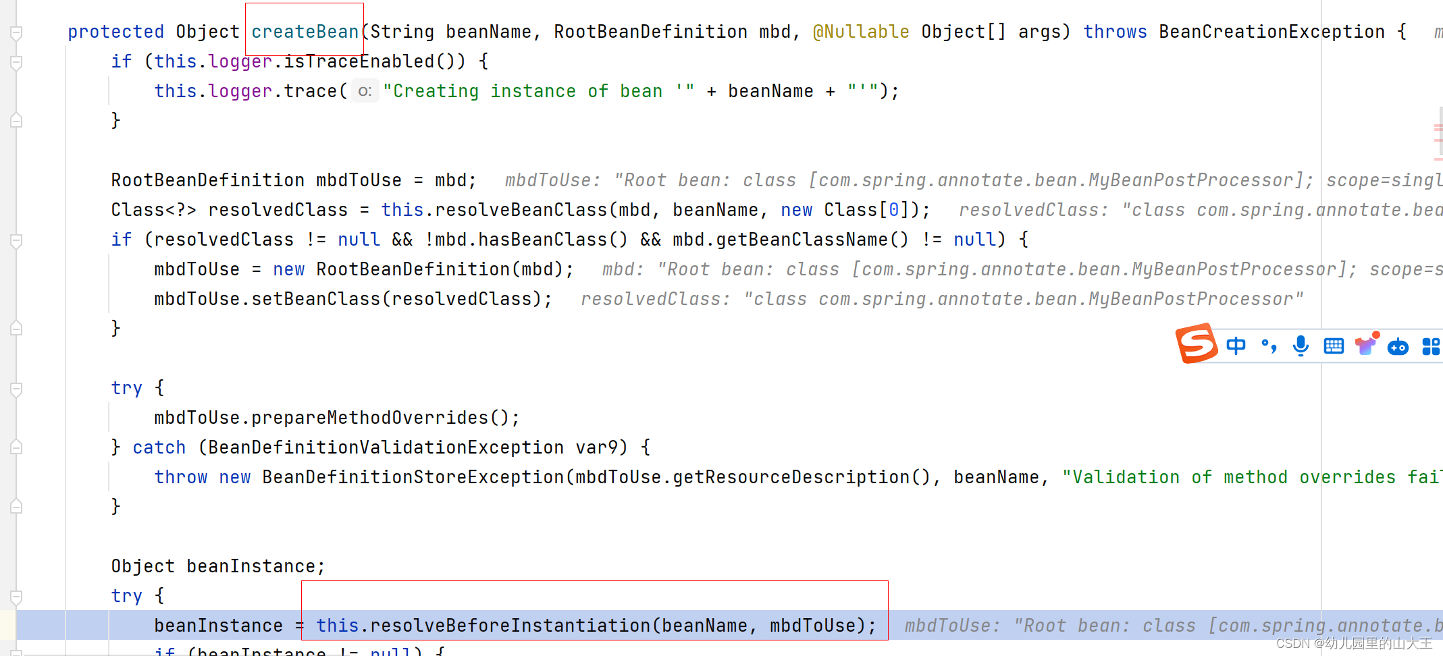This screenshot has height=656, width=1443.
Task: Collapse the if resolvedClass block fold arrow
Action: [15, 241]
